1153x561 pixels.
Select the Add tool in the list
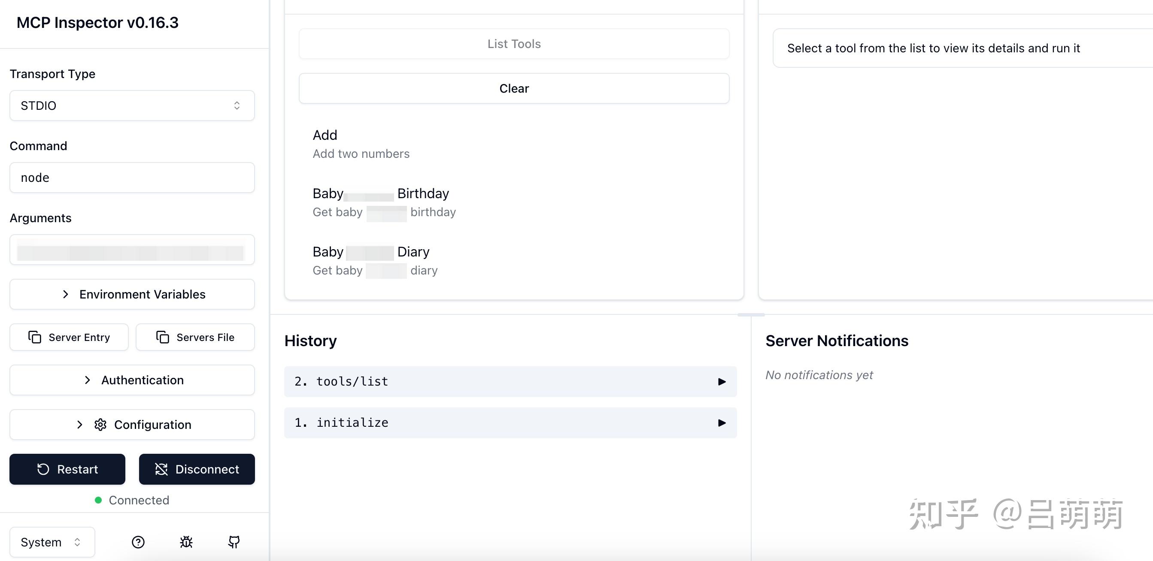(x=514, y=144)
